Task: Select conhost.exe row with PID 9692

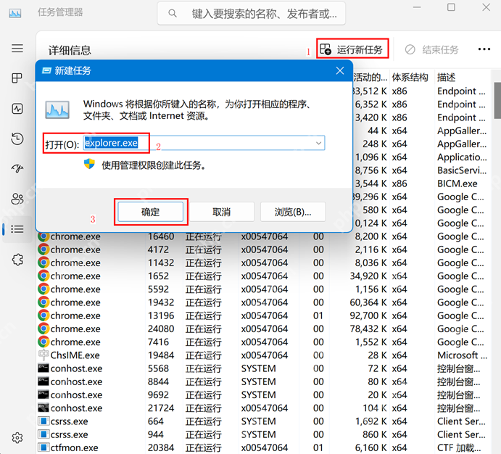Action: 262,395
